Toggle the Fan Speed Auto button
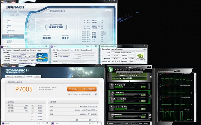Viewport: 201px width, 125px height. point(144,115)
